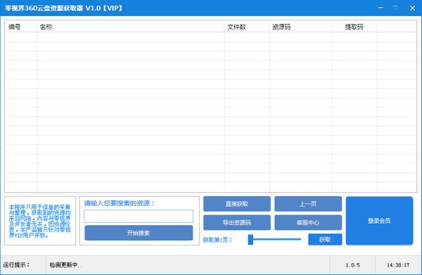Close the application window
The image size is (422, 275).
click(x=412, y=8)
